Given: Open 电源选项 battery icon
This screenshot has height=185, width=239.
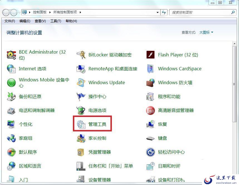Looking at the screenshot, I should coord(81,111).
